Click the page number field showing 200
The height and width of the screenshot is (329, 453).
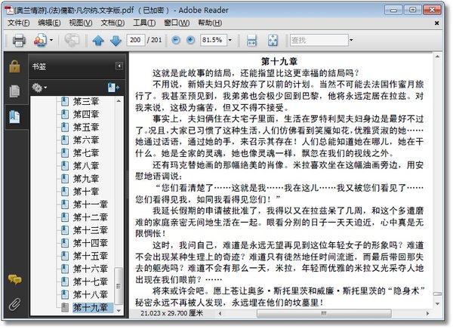135,40
